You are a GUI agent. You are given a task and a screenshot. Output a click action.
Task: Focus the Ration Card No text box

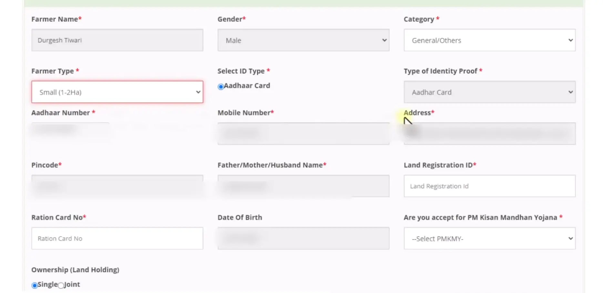click(117, 238)
